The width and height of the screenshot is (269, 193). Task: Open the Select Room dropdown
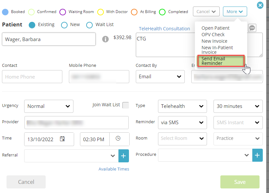(x=182, y=138)
